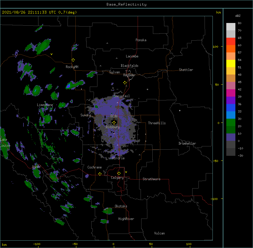This screenshot has height=248, width=253.
Task: Click the Base_Reflectivity title text
Action: [x=126, y=4]
